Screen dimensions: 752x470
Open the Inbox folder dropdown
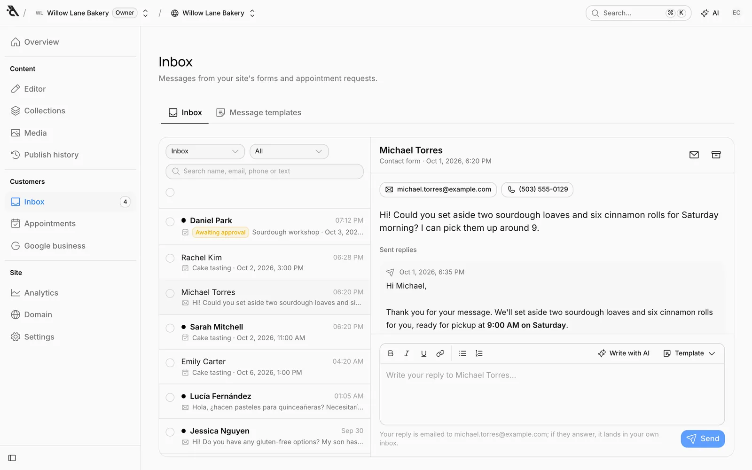pyautogui.click(x=205, y=151)
